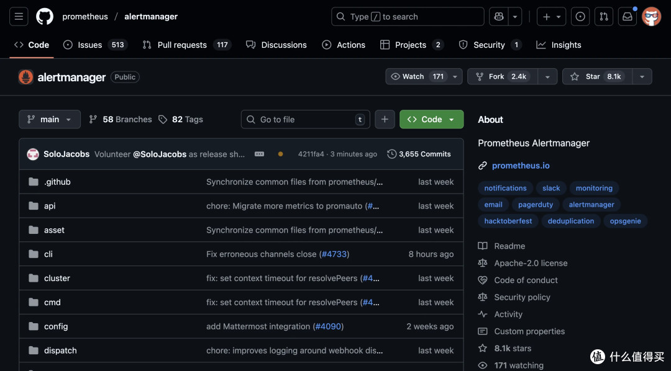This screenshot has height=371, width=671.
Task: Click the api folder icon
Action: pyautogui.click(x=34, y=205)
